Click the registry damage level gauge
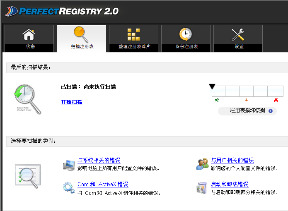This screenshot has height=211, width=288. 247,91
